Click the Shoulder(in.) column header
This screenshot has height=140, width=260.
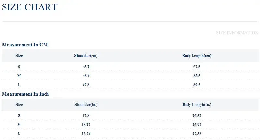(86, 105)
